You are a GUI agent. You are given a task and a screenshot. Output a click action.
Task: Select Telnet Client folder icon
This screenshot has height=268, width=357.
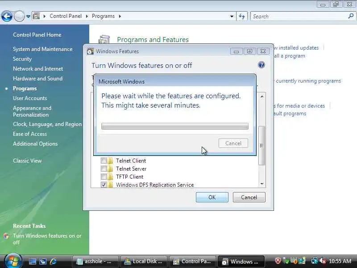[110, 161]
